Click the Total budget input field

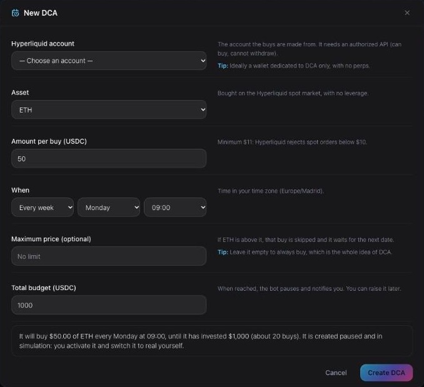tap(109, 305)
